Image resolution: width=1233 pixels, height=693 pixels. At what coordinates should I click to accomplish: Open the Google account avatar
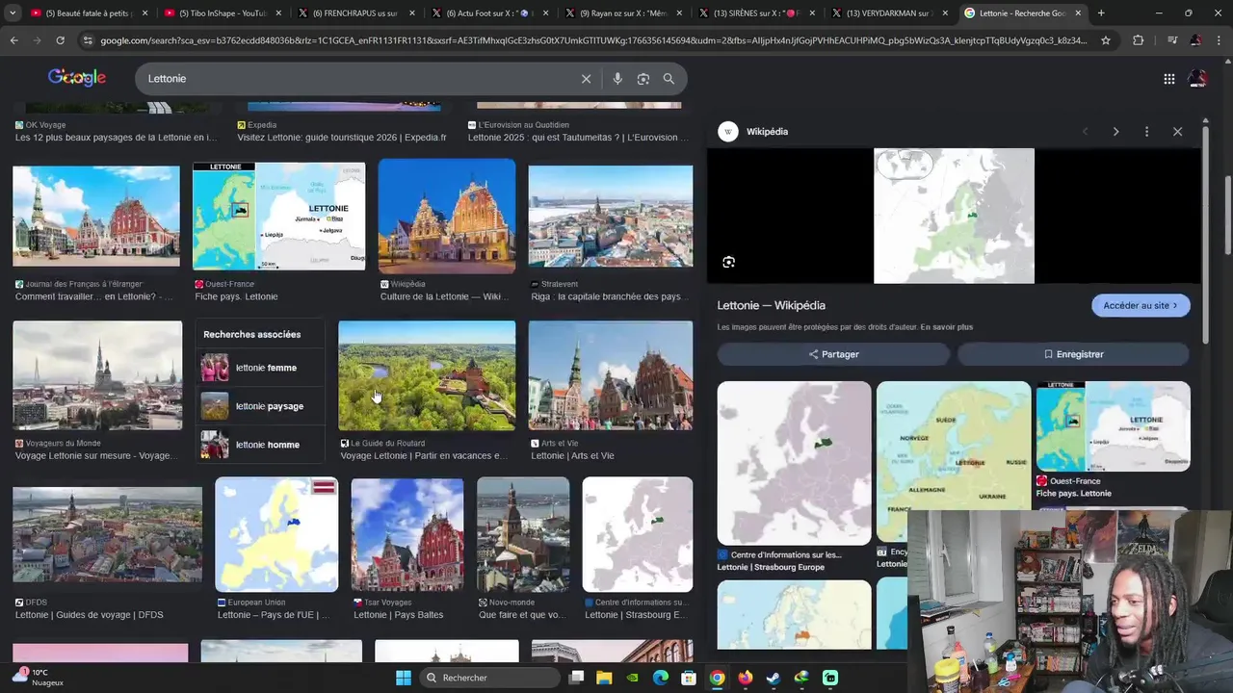1197,79
